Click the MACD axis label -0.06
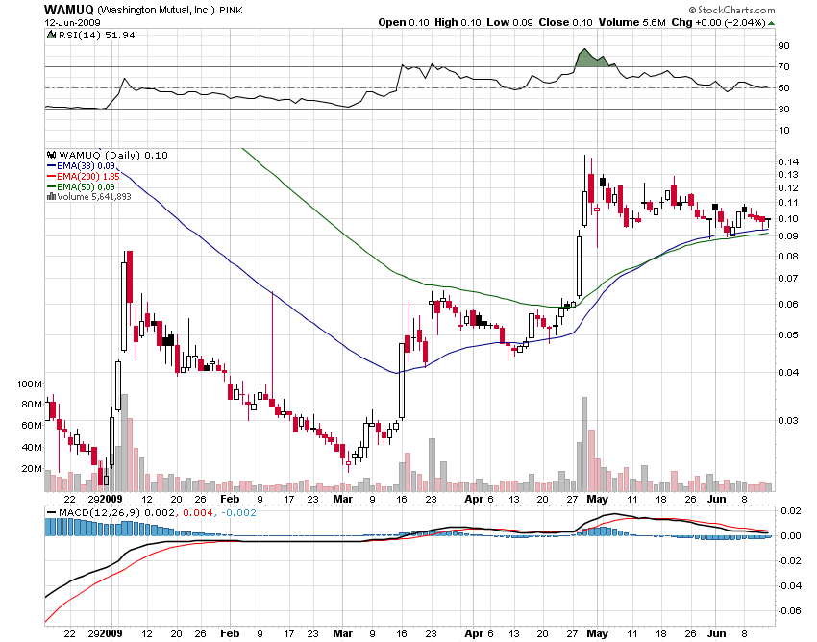The width and height of the screenshot is (817, 642). coord(789,610)
